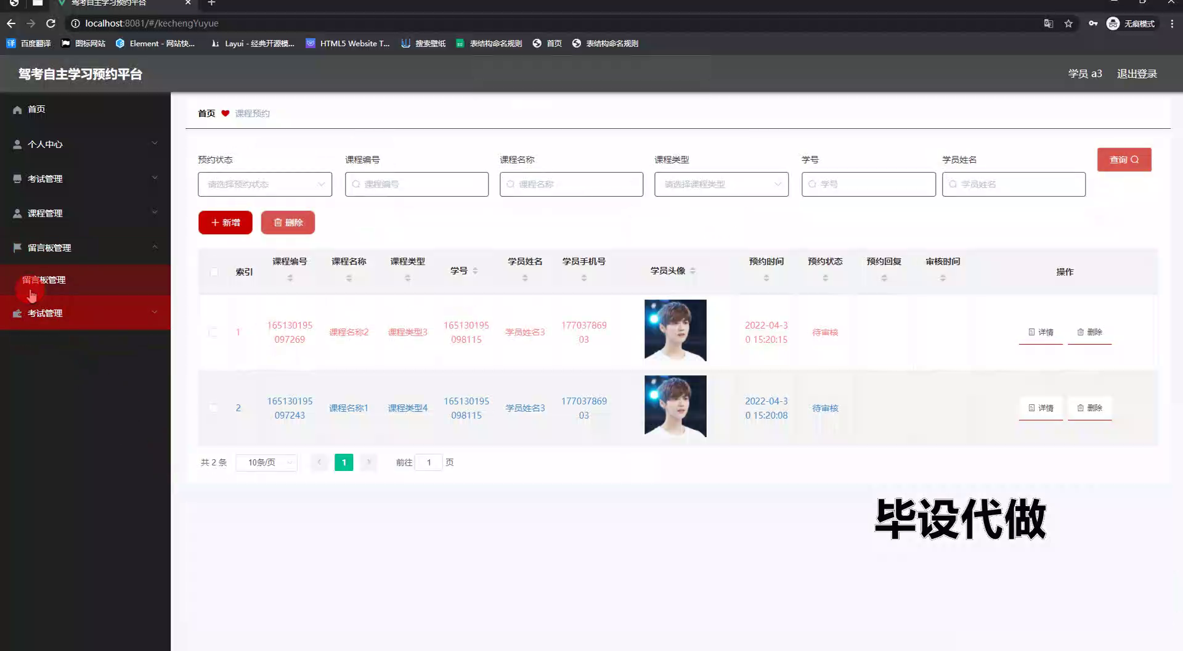
Task: Delete row 1 with 删除
Action: click(1089, 332)
